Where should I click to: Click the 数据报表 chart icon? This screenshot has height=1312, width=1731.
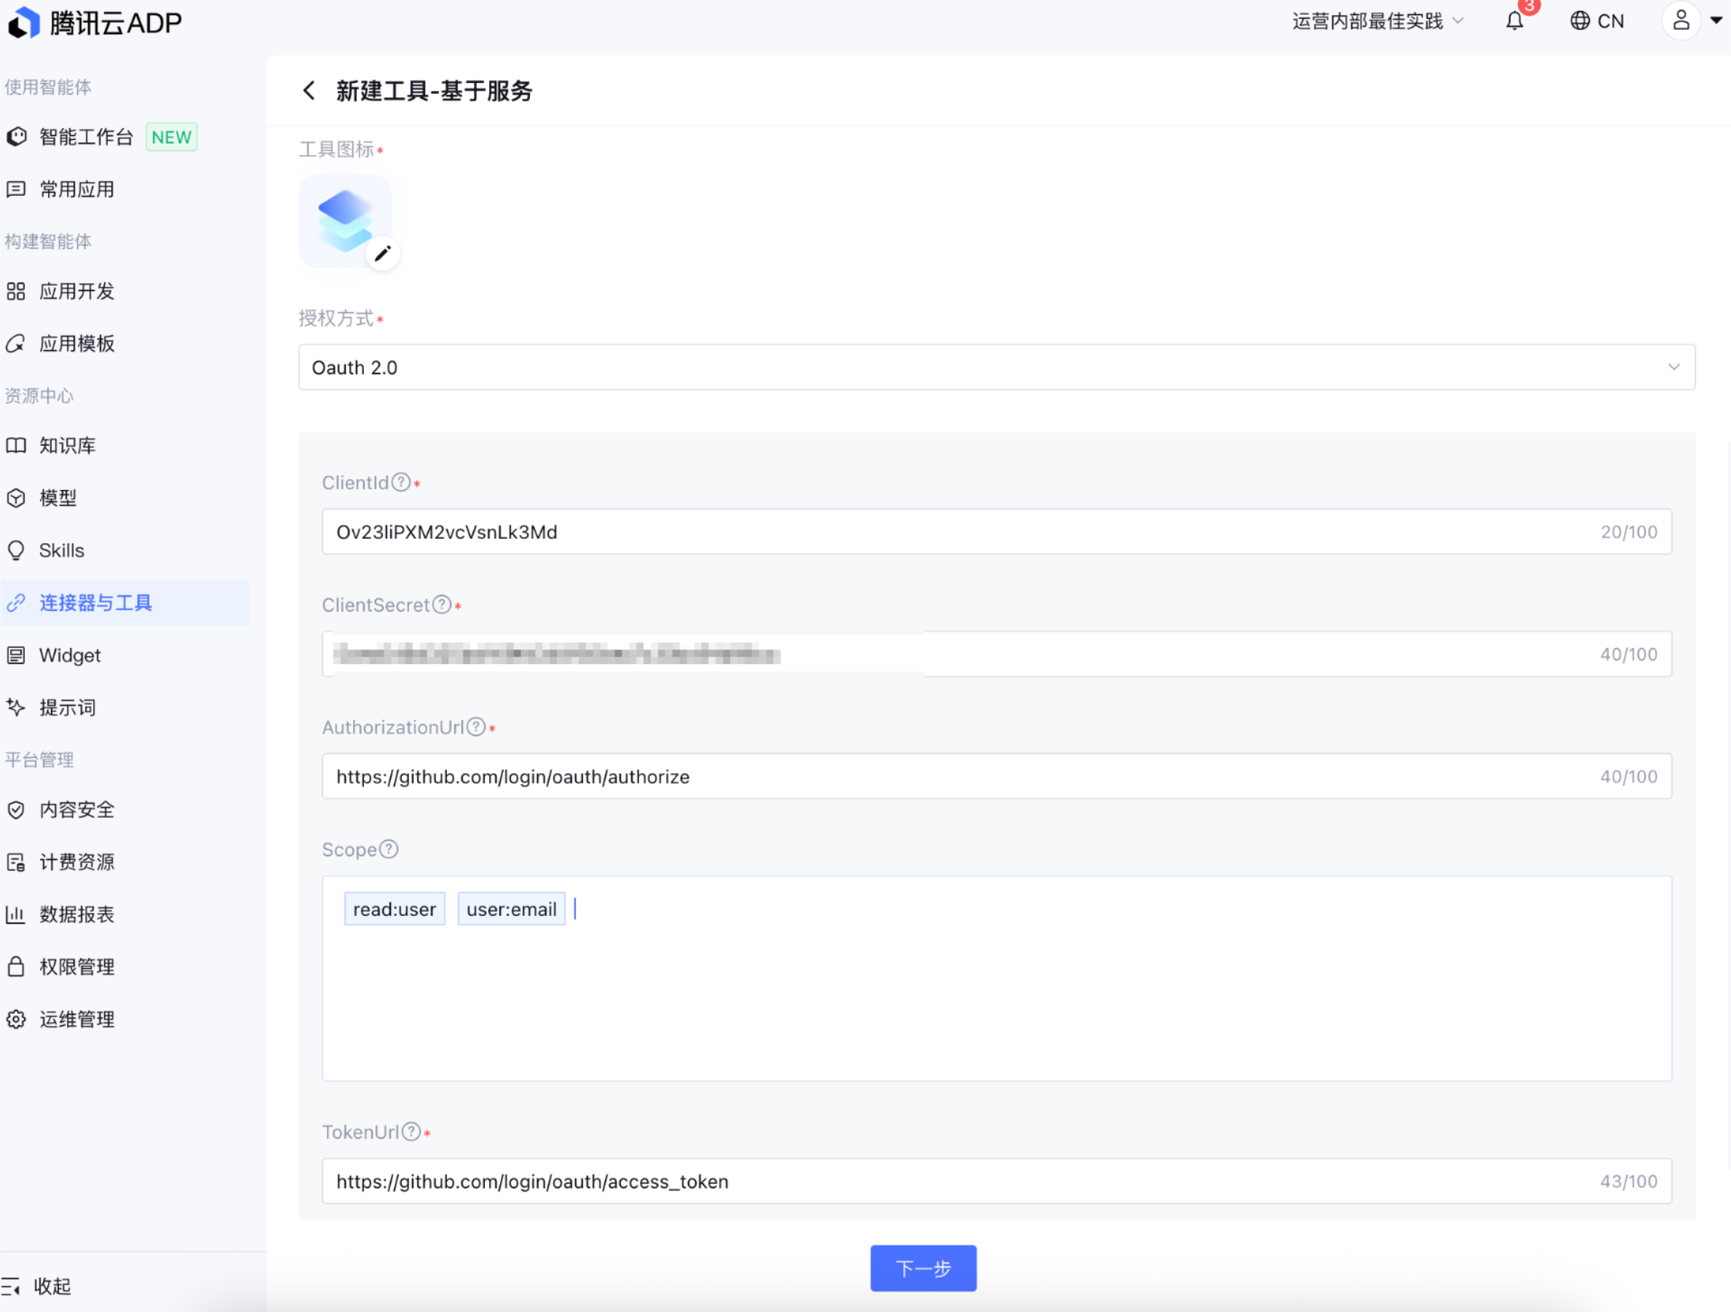[17, 914]
